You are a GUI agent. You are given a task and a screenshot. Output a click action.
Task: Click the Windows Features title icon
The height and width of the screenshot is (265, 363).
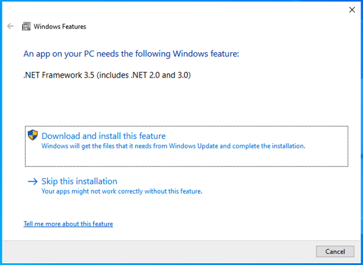pos(27,27)
